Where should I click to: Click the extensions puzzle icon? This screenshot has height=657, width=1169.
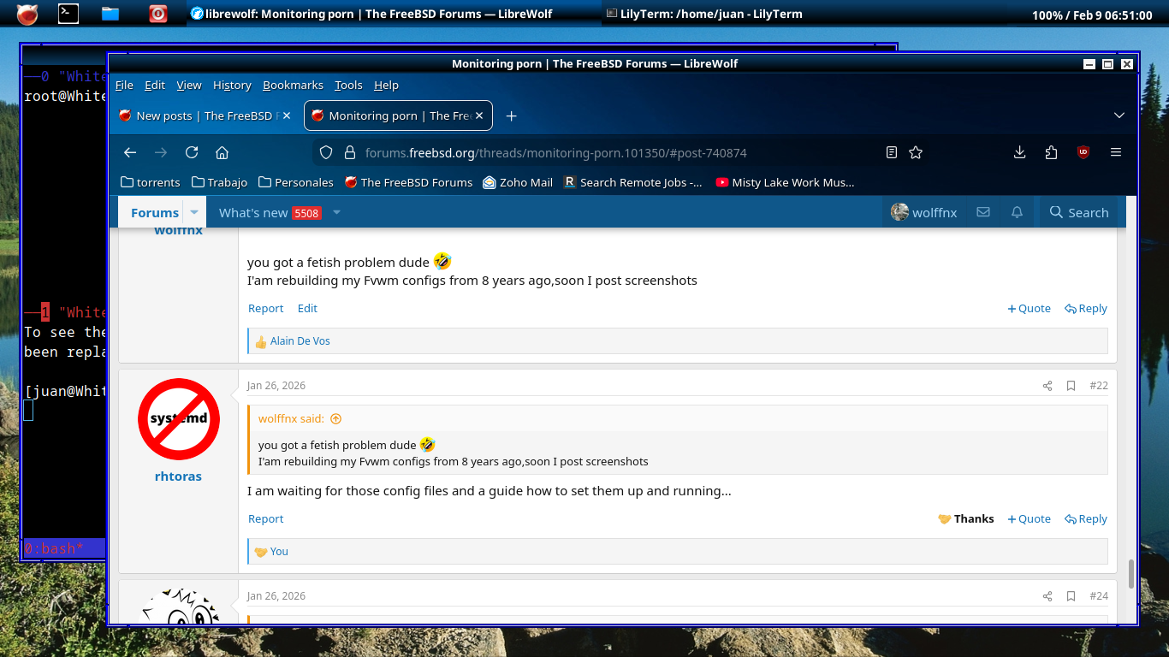pos(1051,152)
